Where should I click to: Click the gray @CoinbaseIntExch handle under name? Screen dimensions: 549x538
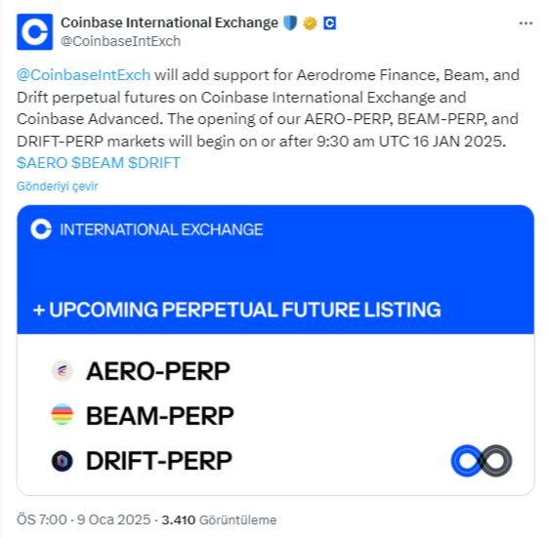coord(121,41)
